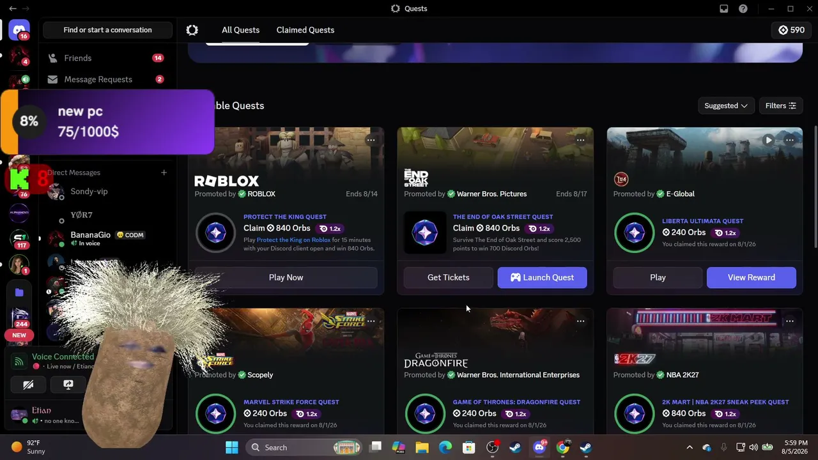Open the server folder icon in server list
Image resolution: width=818 pixels, height=460 pixels.
(19, 293)
